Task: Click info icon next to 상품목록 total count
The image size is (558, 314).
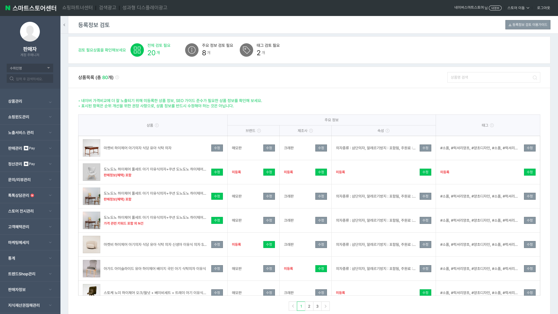Action: (x=117, y=78)
